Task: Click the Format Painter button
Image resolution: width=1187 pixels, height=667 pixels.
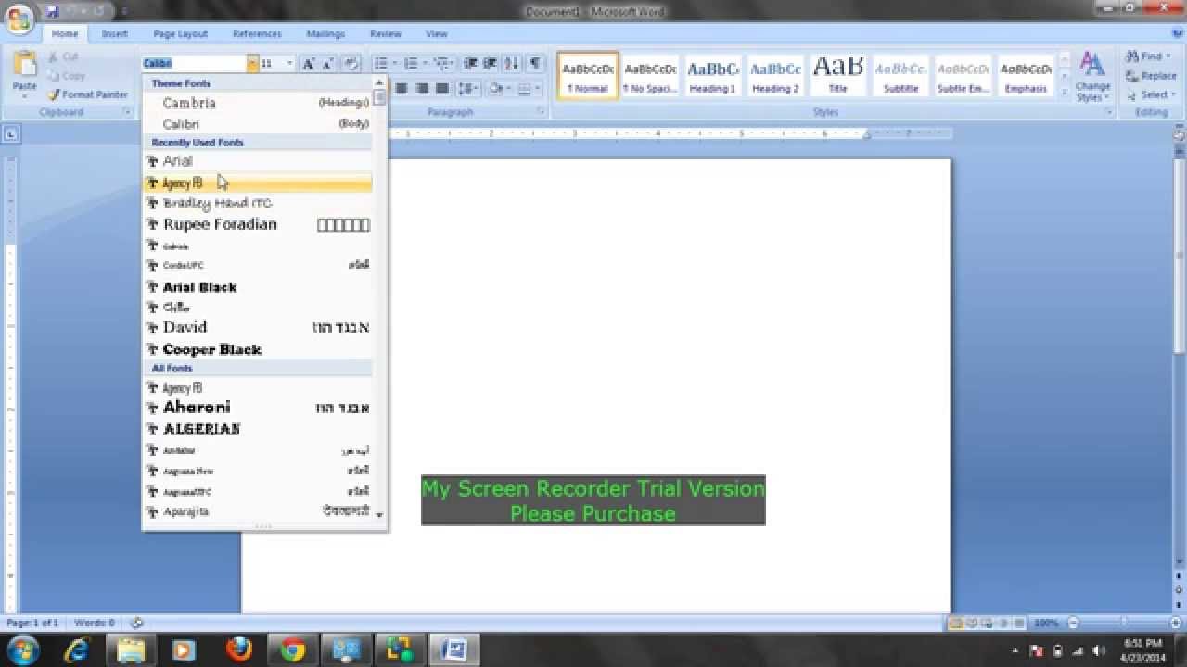Action: (x=88, y=94)
